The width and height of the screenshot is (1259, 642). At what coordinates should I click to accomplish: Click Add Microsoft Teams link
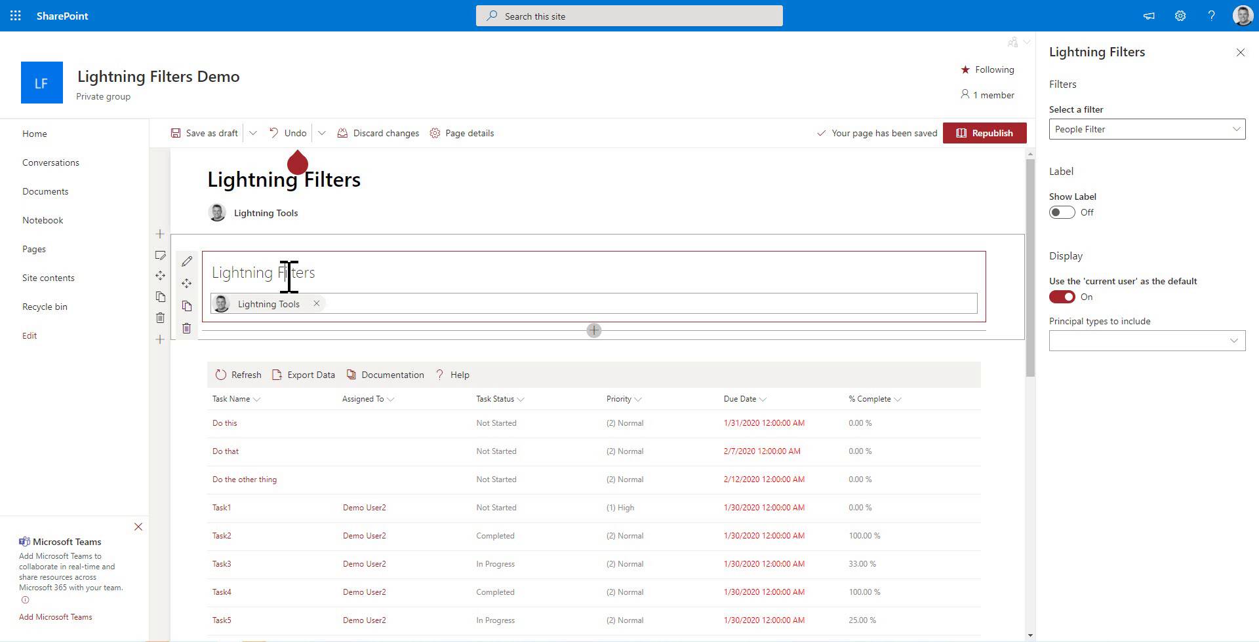click(x=56, y=617)
